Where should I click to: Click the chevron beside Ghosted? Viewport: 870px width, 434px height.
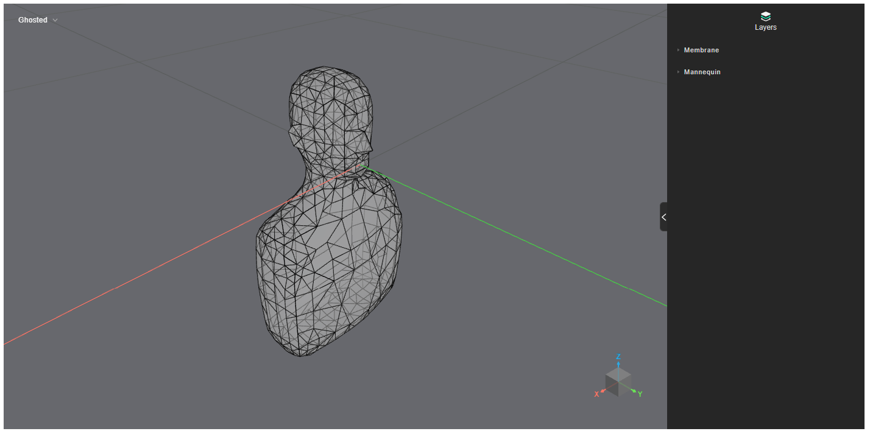[55, 20]
